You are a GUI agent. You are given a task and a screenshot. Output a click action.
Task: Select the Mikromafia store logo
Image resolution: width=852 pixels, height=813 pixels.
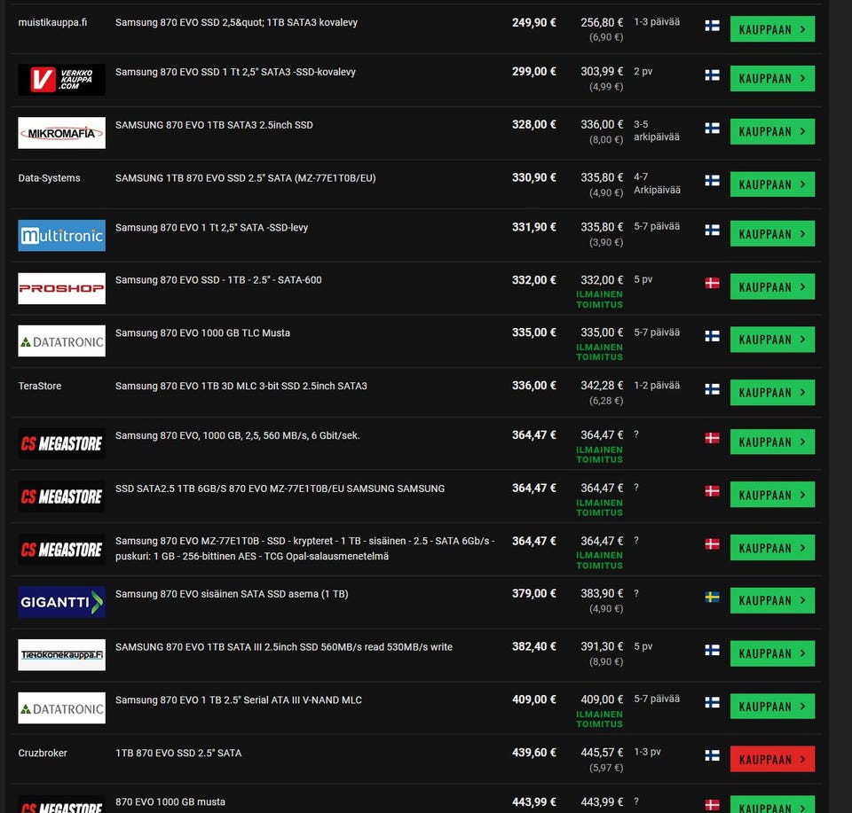tap(61, 133)
